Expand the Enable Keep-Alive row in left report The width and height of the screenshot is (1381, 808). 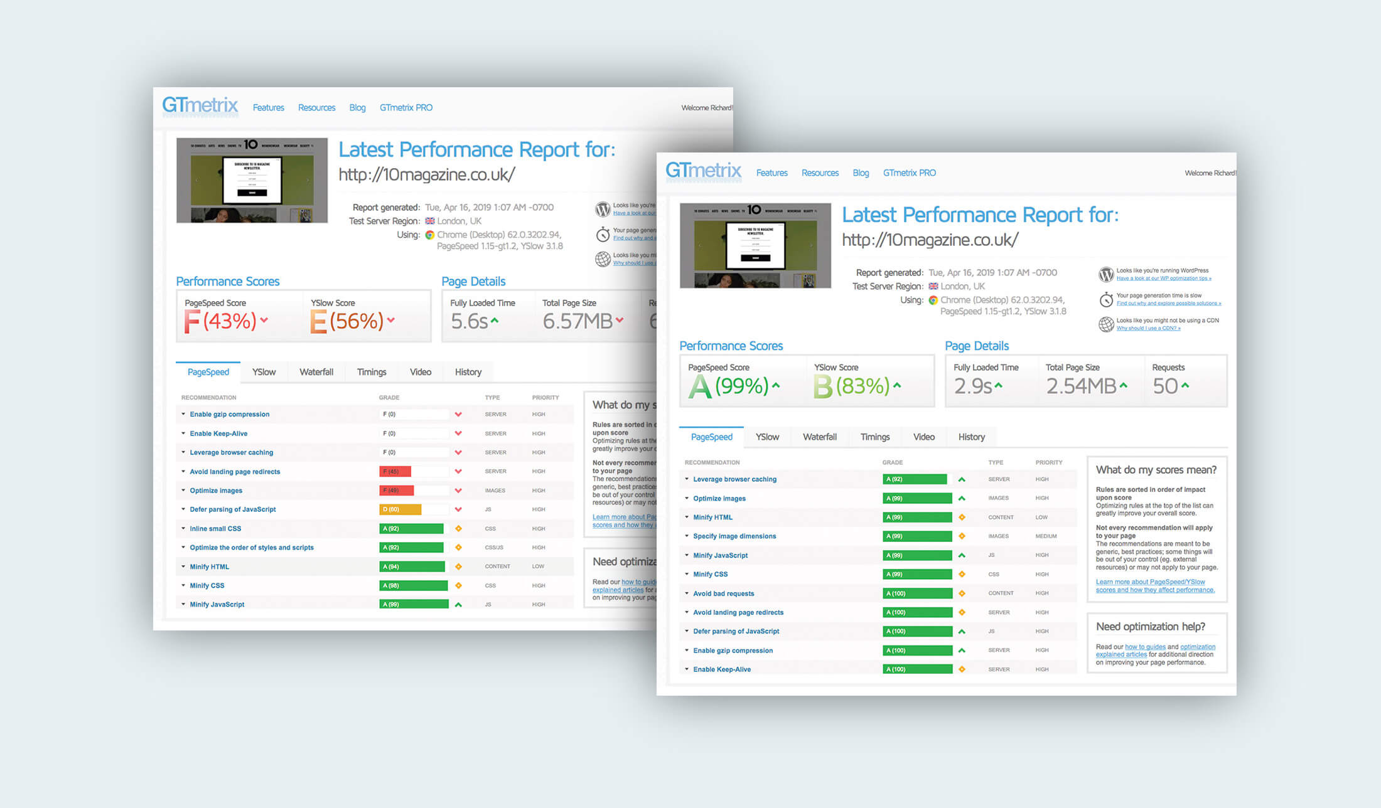point(218,433)
